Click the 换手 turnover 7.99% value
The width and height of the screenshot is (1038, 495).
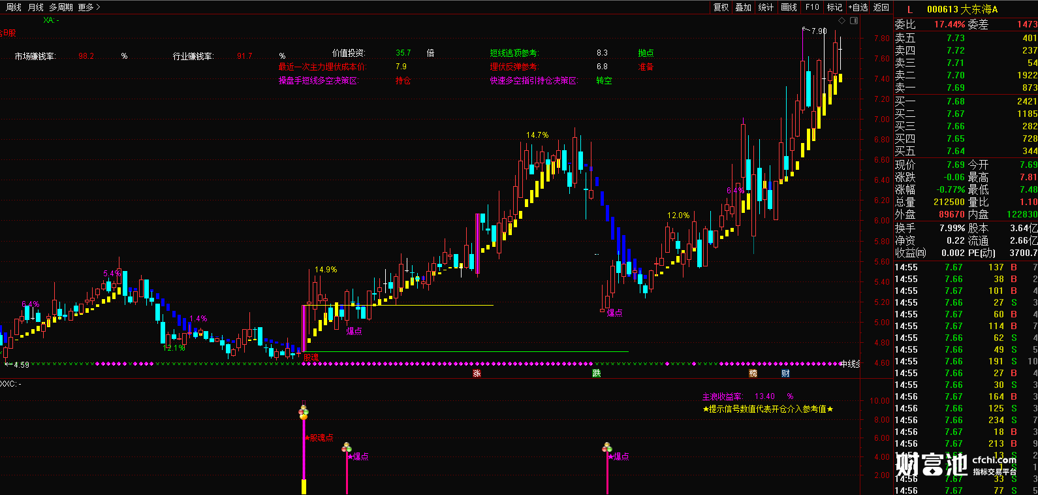[x=952, y=228]
